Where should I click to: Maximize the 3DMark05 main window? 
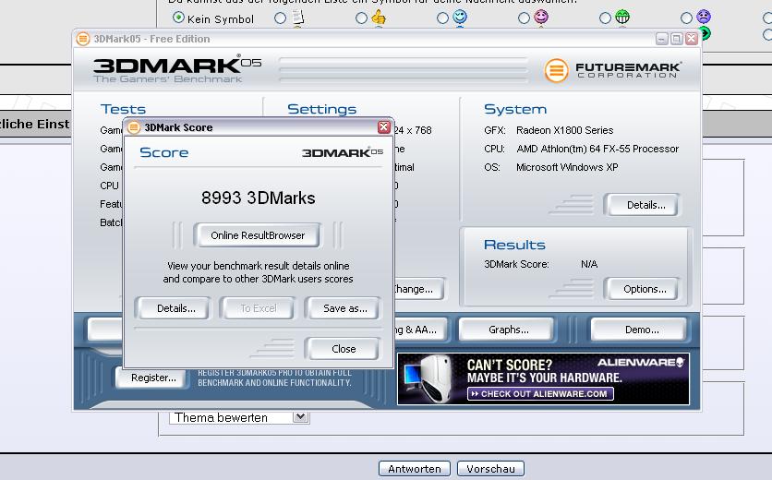click(677, 39)
